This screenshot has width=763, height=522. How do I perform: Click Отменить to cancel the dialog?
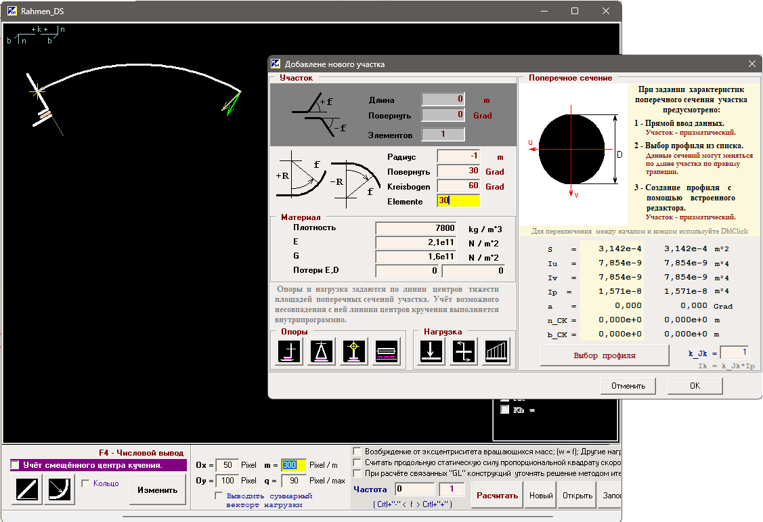[x=628, y=386]
